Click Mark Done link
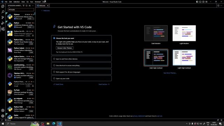224x126 pixels. coord(58,84)
